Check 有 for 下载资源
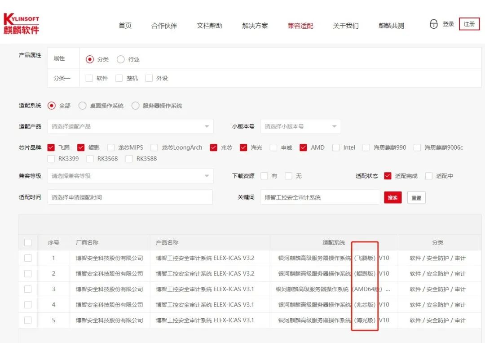 [x=264, y=176]
